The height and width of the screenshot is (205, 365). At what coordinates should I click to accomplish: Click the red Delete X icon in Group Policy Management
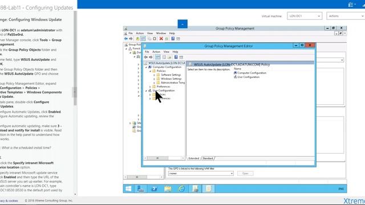point(161,39)
